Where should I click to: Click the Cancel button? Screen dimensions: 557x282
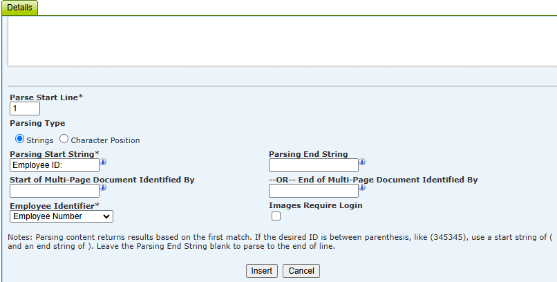(301, 271)
